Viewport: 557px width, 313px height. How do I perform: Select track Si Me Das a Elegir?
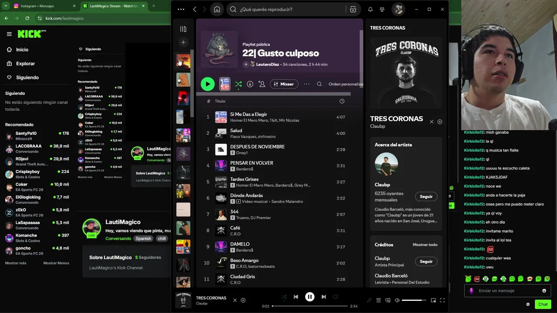tap(248, 114)
